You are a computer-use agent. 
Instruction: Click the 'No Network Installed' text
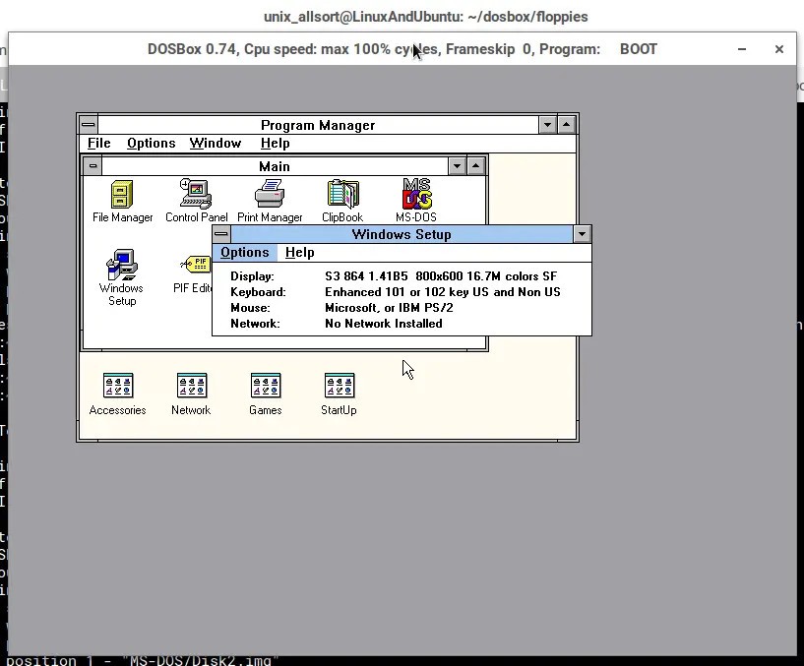[x=384, y=324]
